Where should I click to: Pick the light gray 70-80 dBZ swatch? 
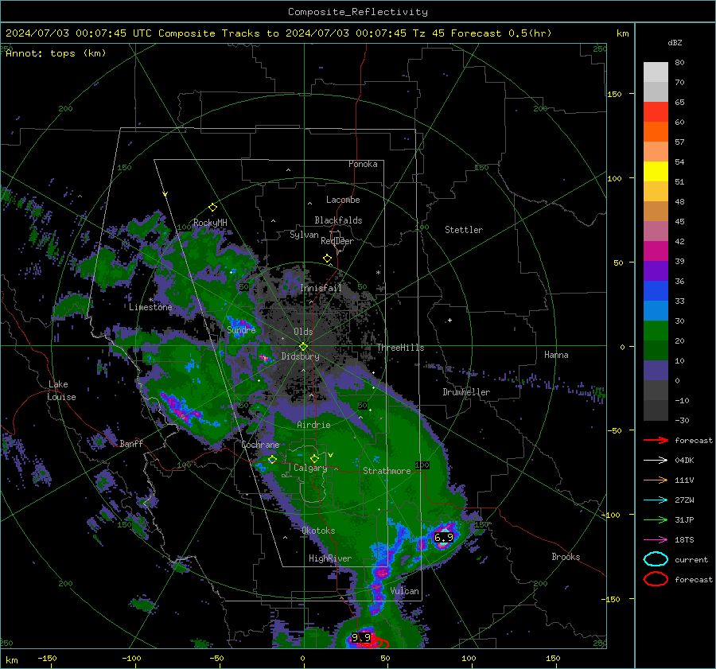coord(656,72)
